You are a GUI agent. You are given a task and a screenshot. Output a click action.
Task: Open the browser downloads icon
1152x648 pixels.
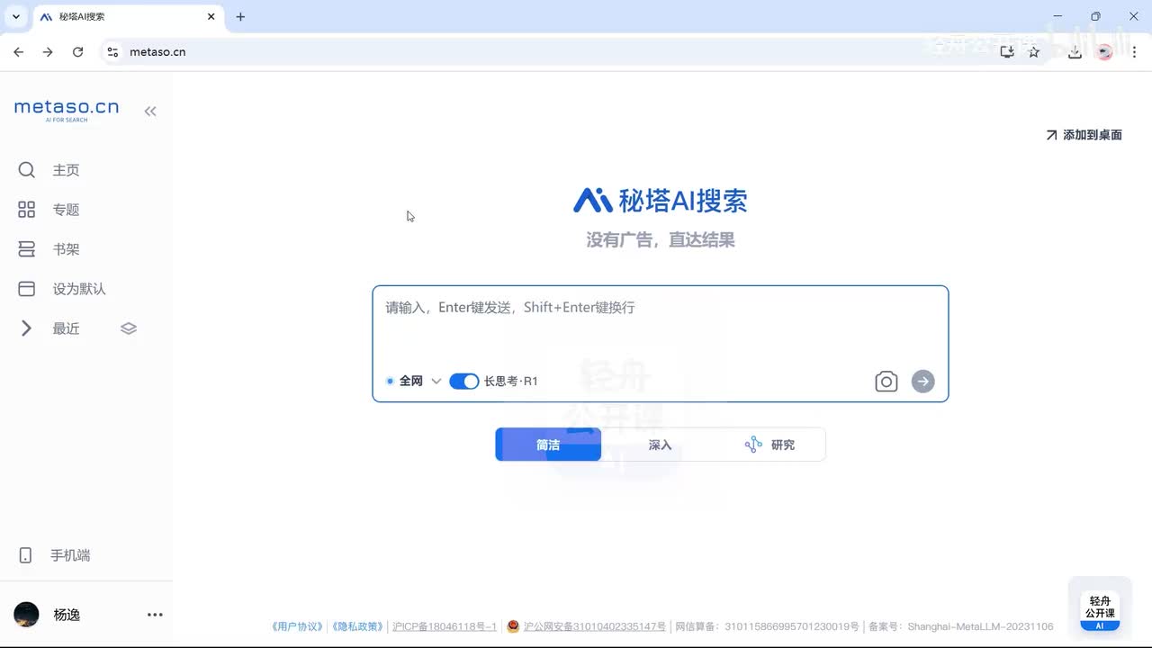(1075, 52)
